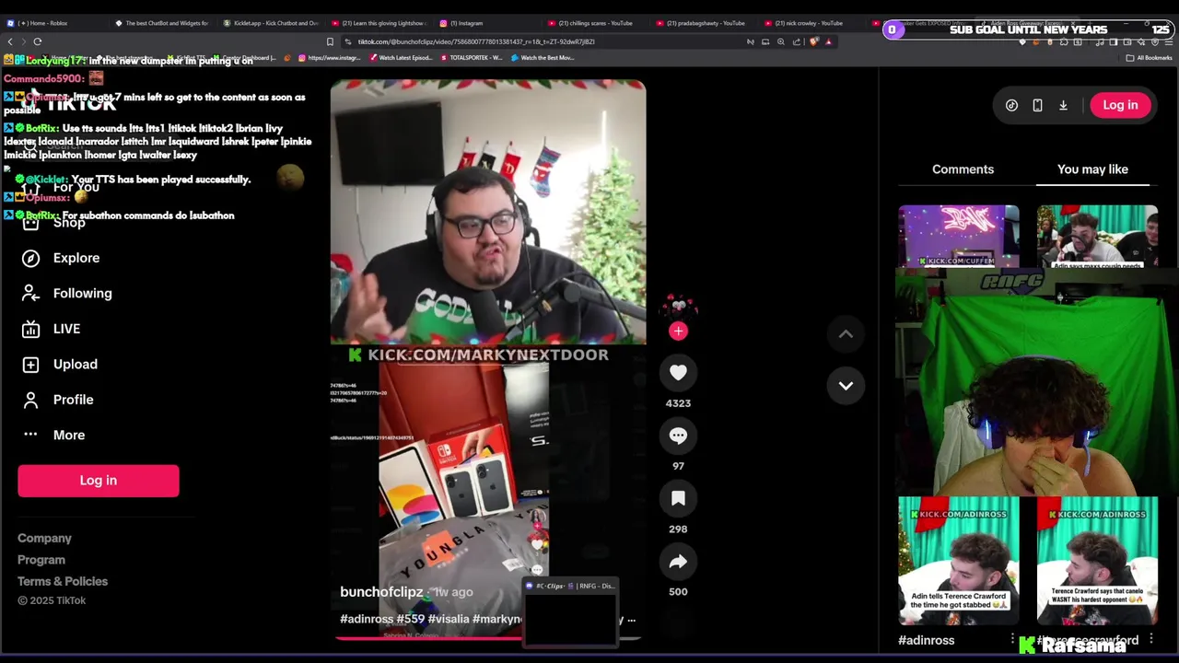This screenshot has width=1179, height=663.
Task: Go to next video with the down chevron
Action: (846, 386)
